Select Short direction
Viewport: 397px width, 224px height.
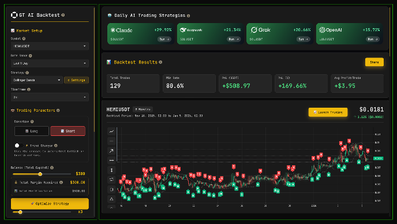click(x=68, y=131)
